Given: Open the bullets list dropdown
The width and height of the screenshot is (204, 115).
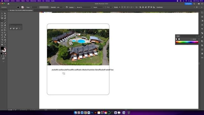Looking at the screenshot, I should (x=129, y=7).
